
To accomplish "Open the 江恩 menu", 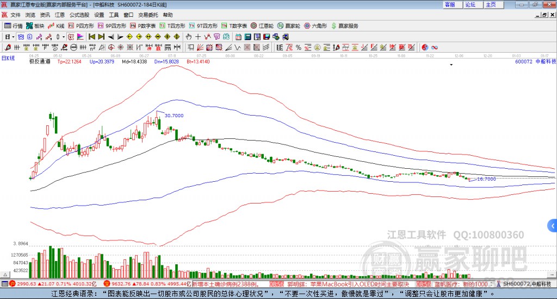I will point(60,15).
